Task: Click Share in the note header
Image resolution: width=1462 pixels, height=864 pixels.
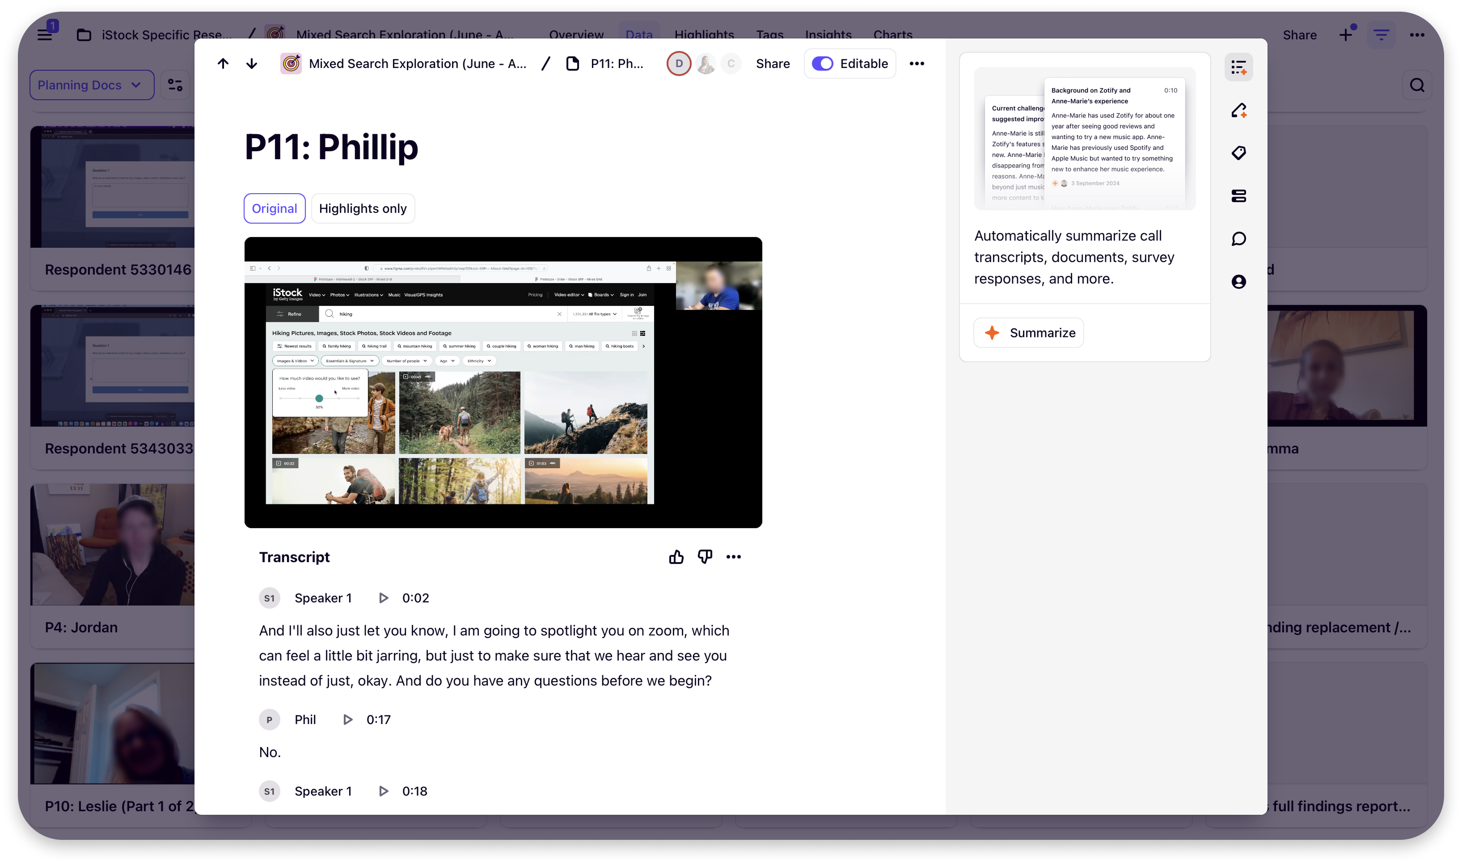Action: click(x=772, y=64)
